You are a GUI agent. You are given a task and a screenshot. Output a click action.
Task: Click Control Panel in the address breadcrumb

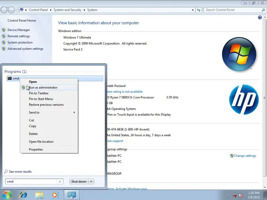(38, 10)
